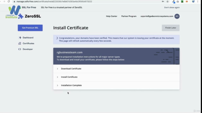The height and width of the screenshot is (113, 202).
Task: Expand Installation Complete with its chevron
Action: click(x=57, y=85)
